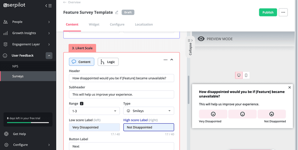Screen dimensions: 298x150
Task: Click the Publish button
Action: [268, 12]
